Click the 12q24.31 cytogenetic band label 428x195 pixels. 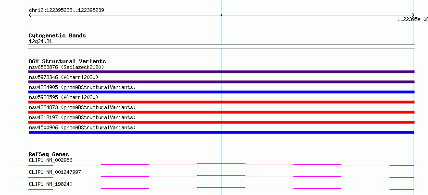40,42
